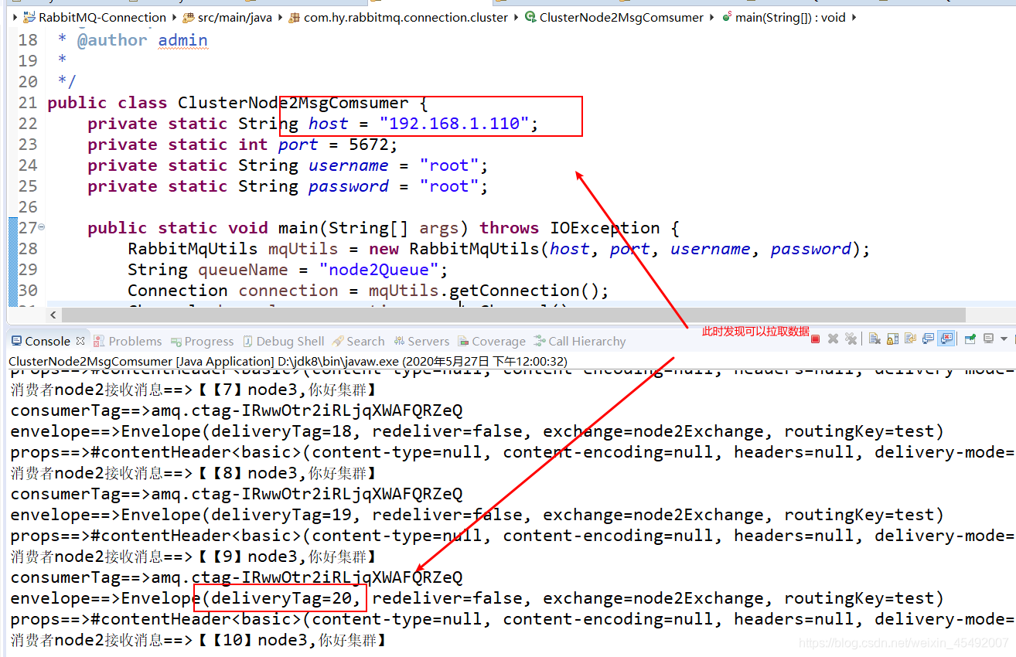Viewport: 1016px width, 657px height.
Task: Expand arrow before RabbitMQ-Connection breadcrumb
Action: point(15,17)
